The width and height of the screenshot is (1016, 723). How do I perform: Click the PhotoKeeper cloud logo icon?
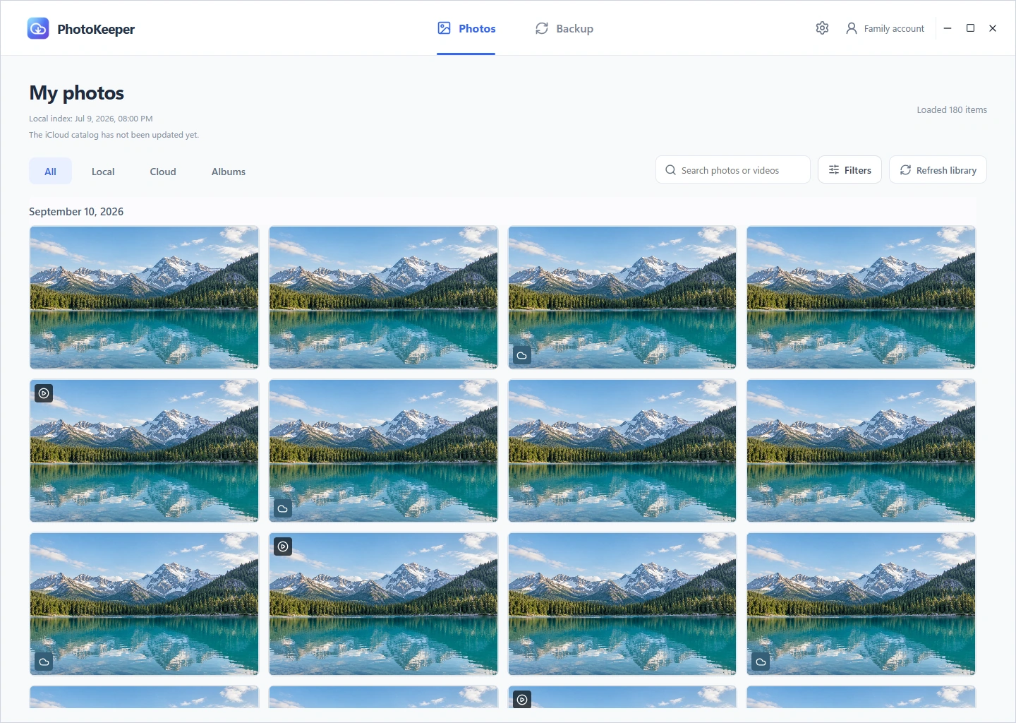38,28
